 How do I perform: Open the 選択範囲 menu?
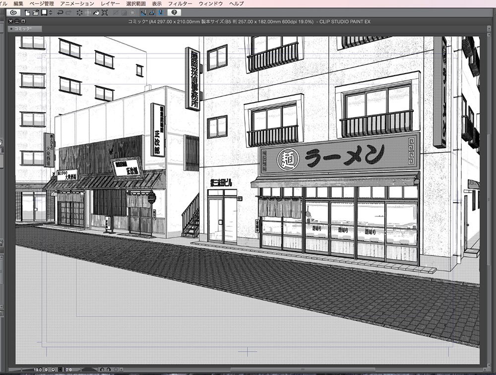pyautogui.click(x=136, y=3)
